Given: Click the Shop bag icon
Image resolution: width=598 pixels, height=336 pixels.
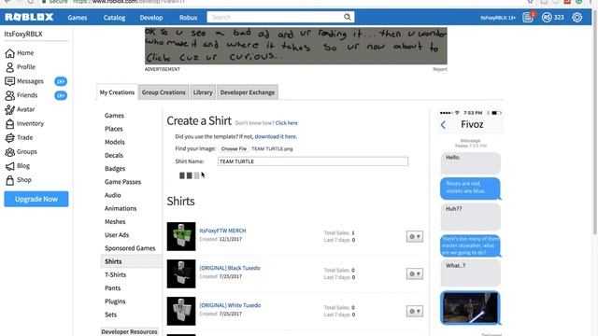Looking at the screenshot, I should tap(10, 180).
